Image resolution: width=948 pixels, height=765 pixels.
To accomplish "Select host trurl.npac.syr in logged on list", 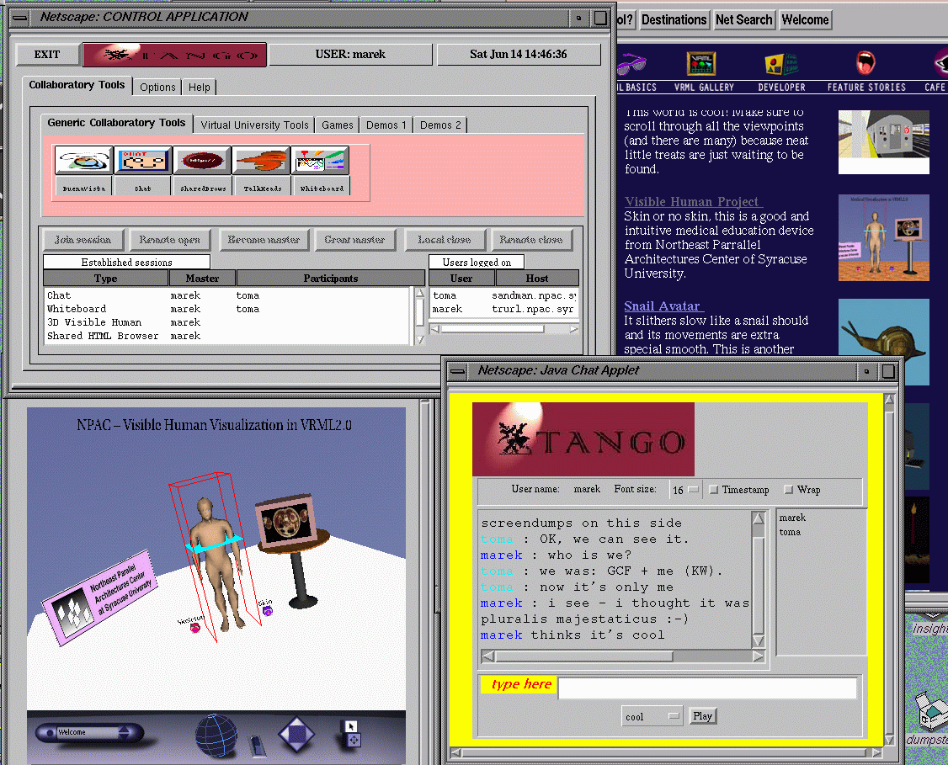I will tap(532, 309).
